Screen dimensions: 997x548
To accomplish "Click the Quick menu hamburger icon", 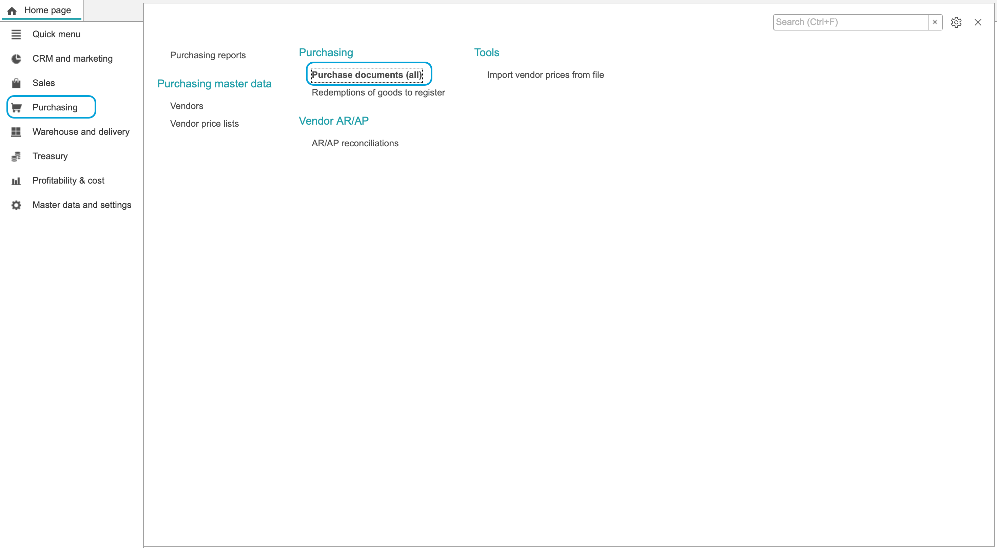I will click(x=16, y=35).
